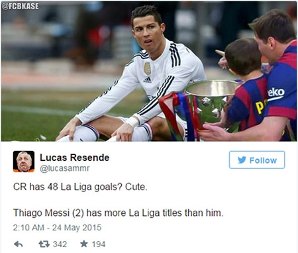Follow the Lucas Resende account

[257, 160]
